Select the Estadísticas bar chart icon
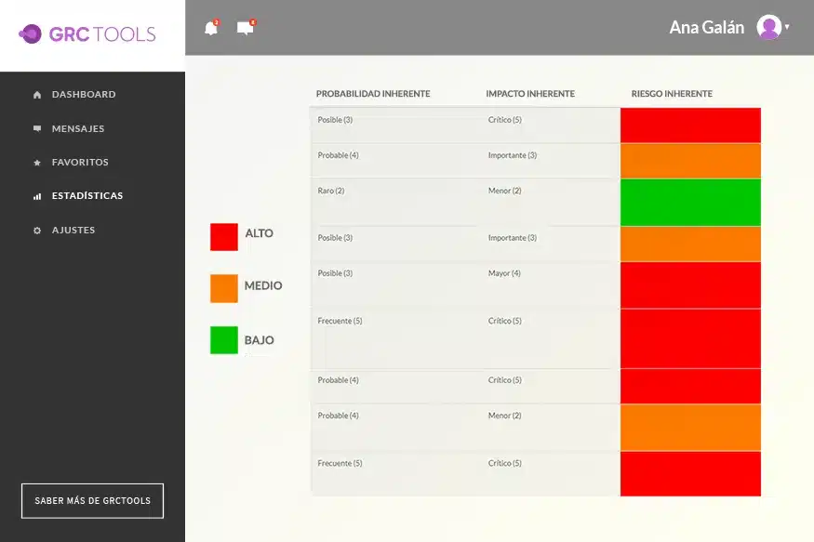 tap(36, 196)
